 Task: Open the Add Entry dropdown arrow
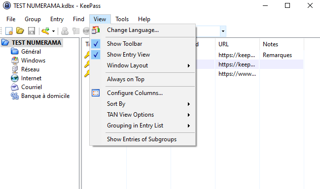coord(53,31)
